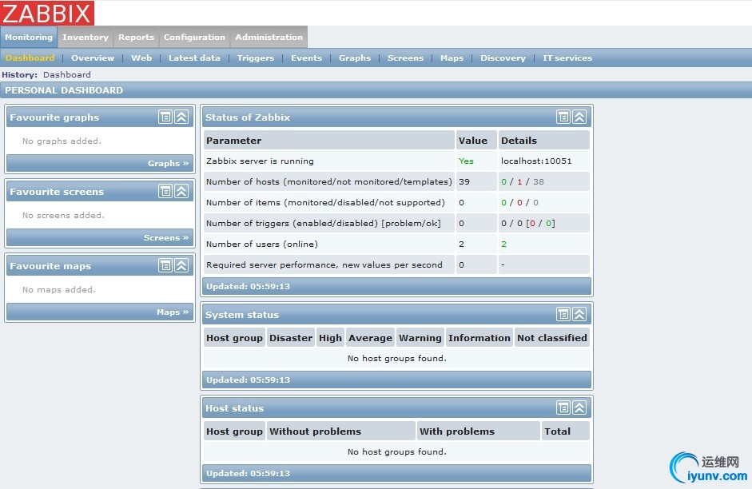This screenshot has height=489, width=752.
Task: Open System status widget menu icon
Action: pos(563,315)
